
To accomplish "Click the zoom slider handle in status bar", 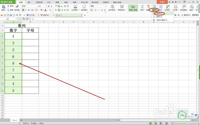I will (188, 123).
